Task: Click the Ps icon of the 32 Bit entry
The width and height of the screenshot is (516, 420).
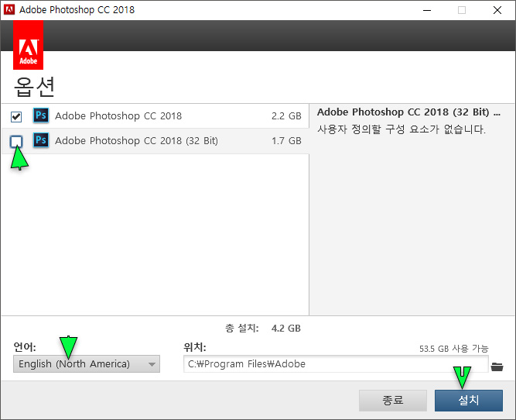Action: point(41,140)
